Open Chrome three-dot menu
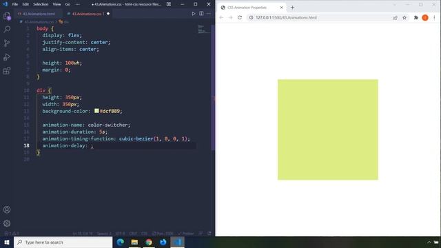Viewport: 441px width, 248px height. (434, 17)
